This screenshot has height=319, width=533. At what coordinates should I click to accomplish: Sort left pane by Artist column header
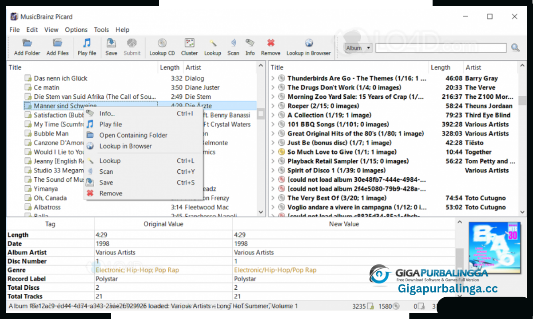pyautogui.click(x=220, y=67)
